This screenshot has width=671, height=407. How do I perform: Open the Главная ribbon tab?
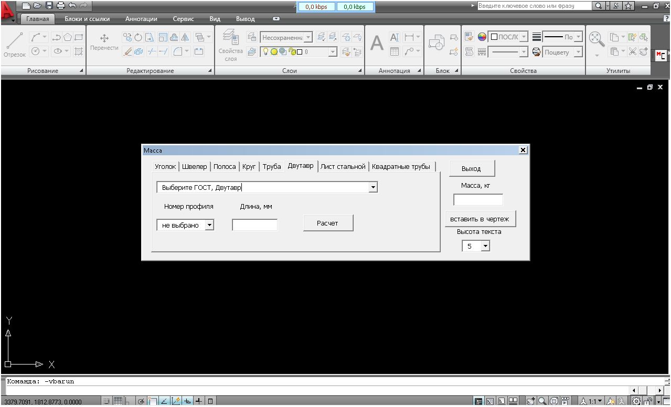[38, 19]
